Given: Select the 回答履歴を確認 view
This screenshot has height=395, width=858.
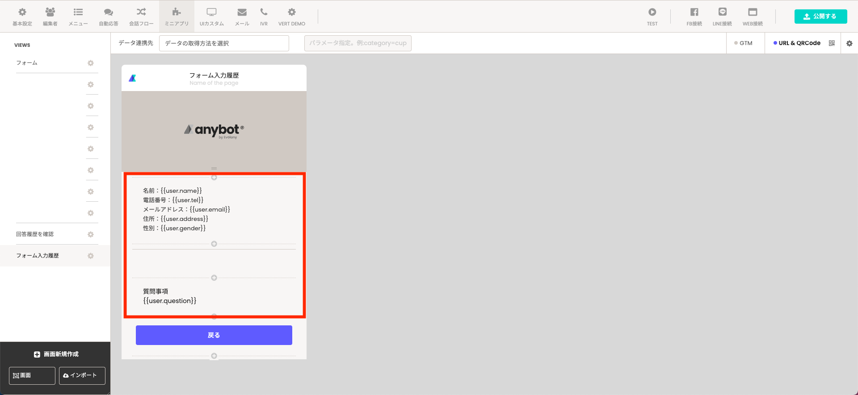Looking at the screenshot, I should coord(35,234).
